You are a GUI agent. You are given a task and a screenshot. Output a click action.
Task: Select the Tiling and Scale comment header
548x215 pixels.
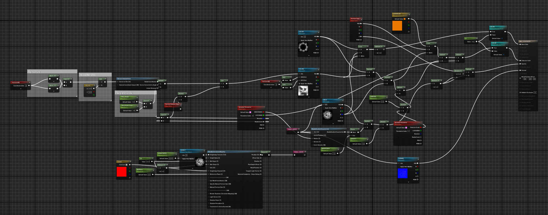point(136,93)
